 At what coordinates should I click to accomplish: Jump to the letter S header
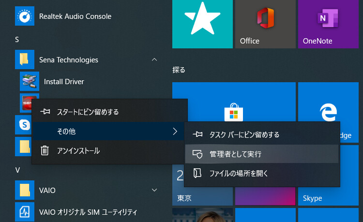(x=17, y=40)
